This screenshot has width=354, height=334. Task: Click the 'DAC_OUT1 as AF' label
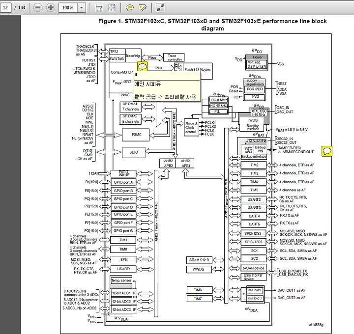pos(291,290)
